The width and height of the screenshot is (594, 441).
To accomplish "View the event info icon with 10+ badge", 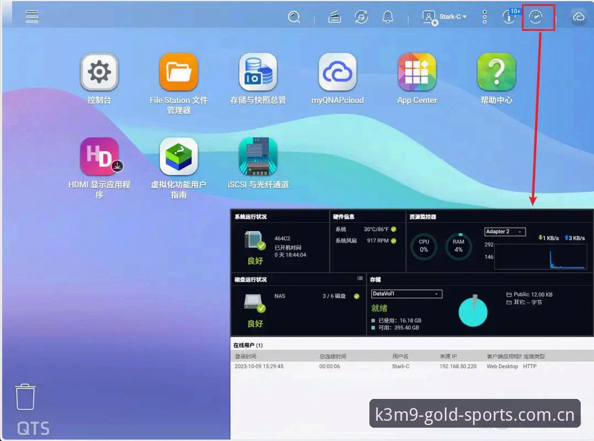I will [509, 17].
